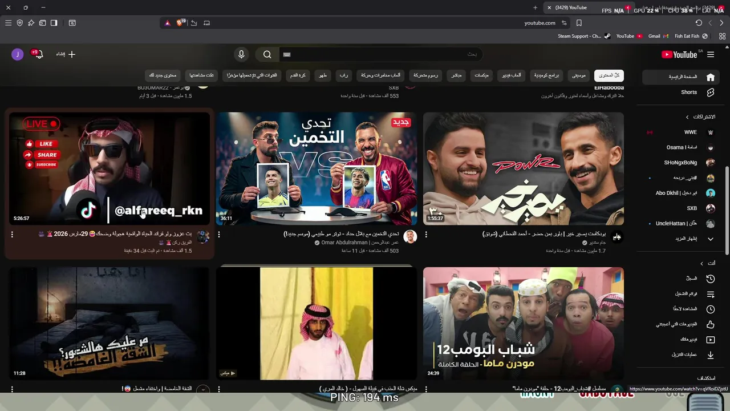
Task: Open the Brave Shields lion icon
Action: click(180, 23)
